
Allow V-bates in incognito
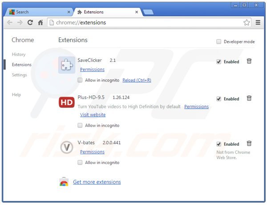(80, 163)
